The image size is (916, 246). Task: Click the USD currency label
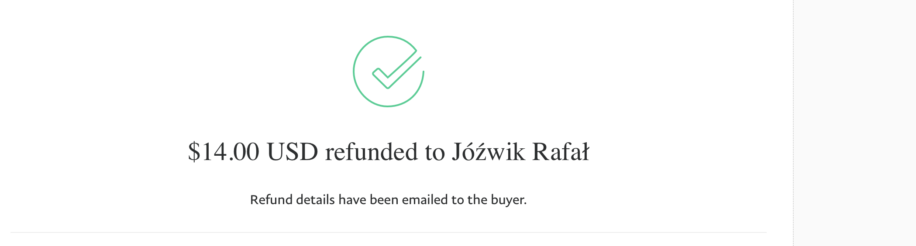pyautogui.click(x=292, y=152)
